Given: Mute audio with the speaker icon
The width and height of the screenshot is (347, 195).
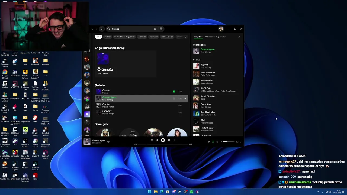Looking at the screenshot, I should 221,142.
